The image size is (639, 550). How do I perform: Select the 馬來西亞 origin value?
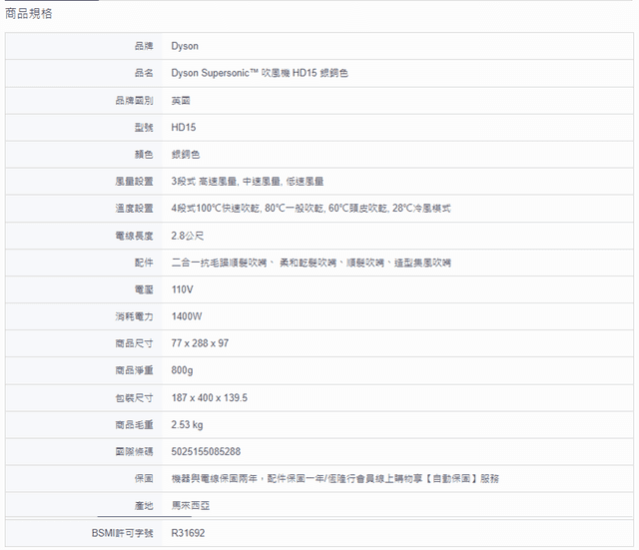coord(191,505)
